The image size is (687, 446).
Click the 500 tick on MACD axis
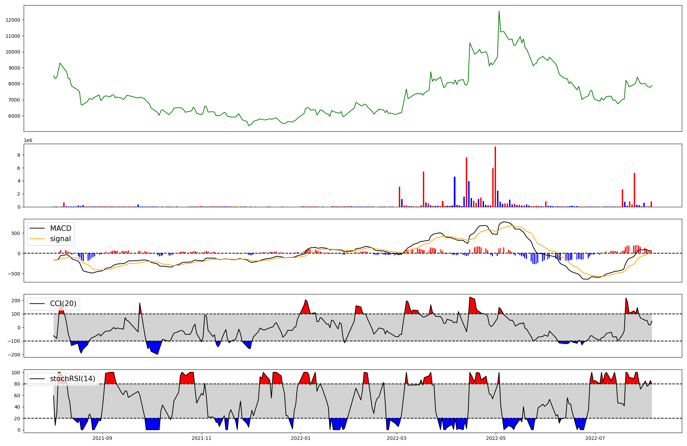point(16,233)
